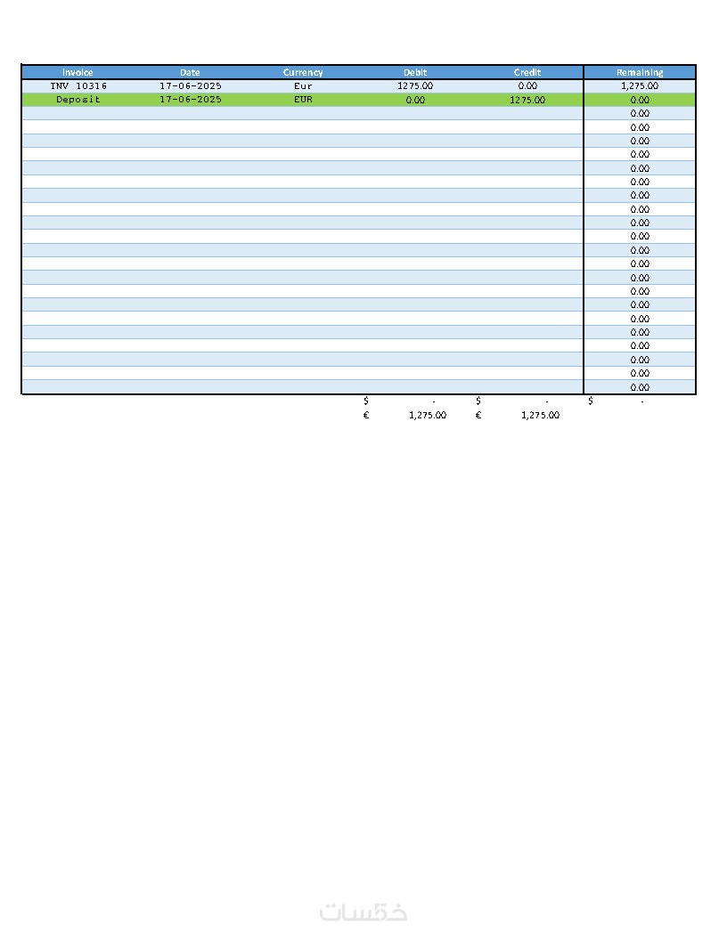This screenshot has height=940, width=727.
Task: Click the Eur currency cell of INV 10316
Action: (x=303, y=85)
